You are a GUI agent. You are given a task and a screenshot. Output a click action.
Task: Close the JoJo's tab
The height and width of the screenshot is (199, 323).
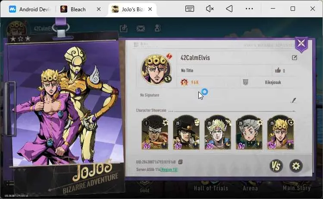[150, 9]
